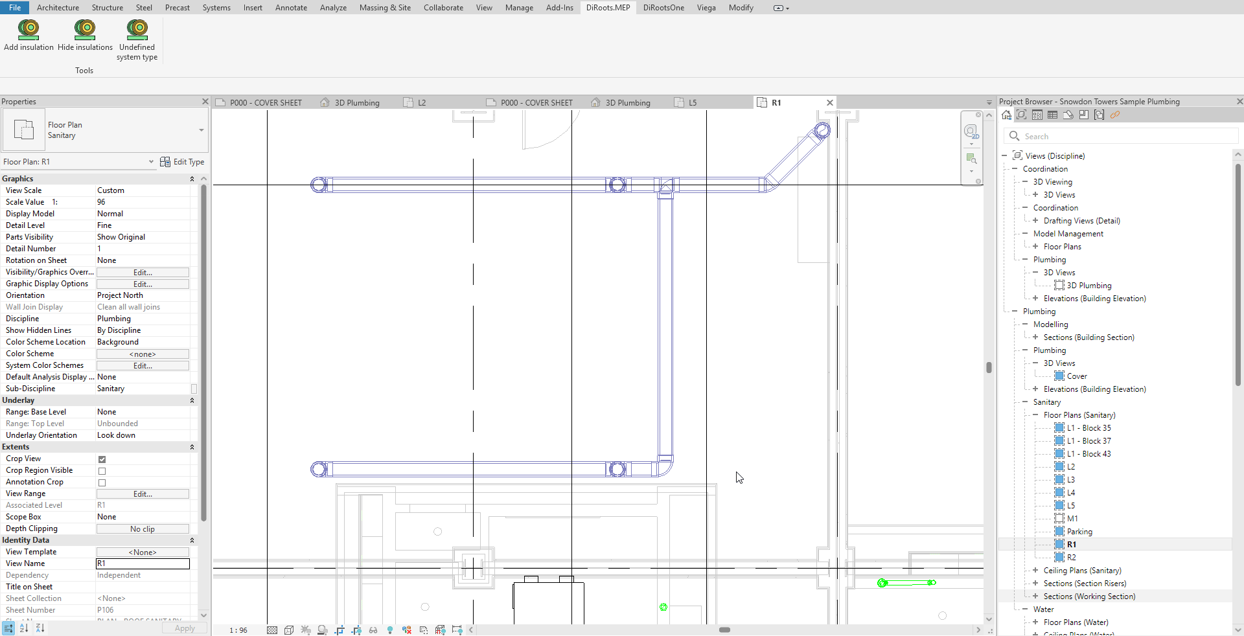
Task: Toggle Crop View icon in view control bar
Action: [x=340, y=630]
